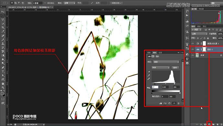
Task: Click the white input level slider handle
Action: [x=174, y=84]
